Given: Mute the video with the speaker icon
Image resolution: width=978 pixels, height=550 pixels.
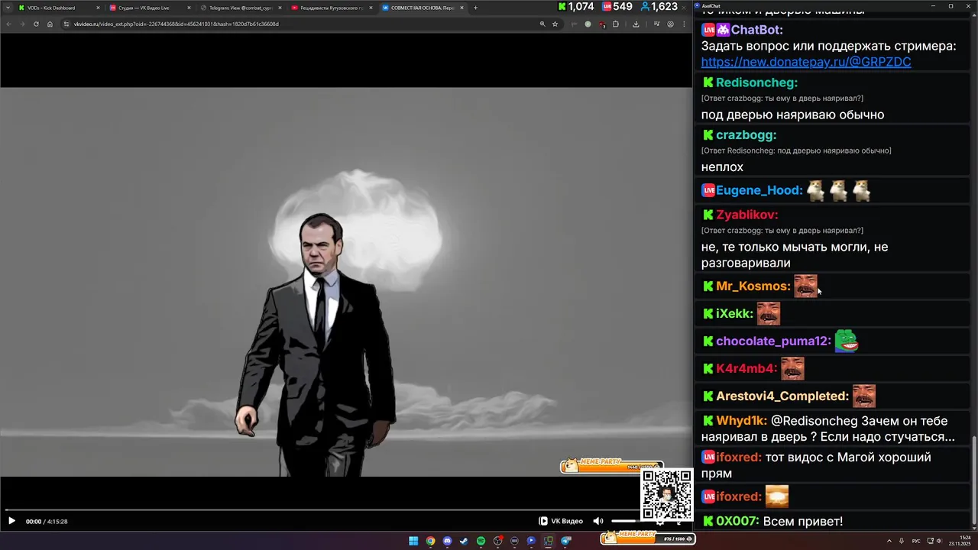Looking at the screenshot, I should point(598,521).
